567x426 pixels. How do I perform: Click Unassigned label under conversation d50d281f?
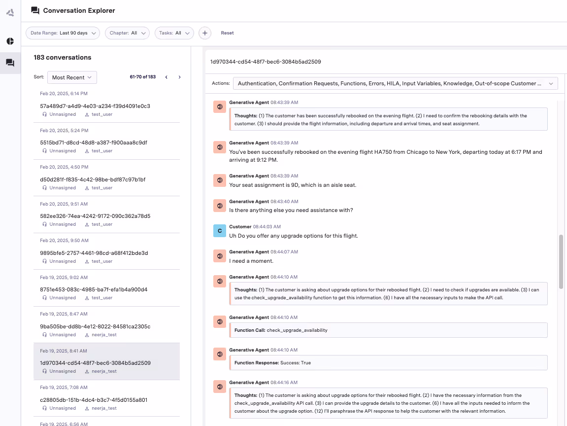pyautogui.click(x=63, y=188)
